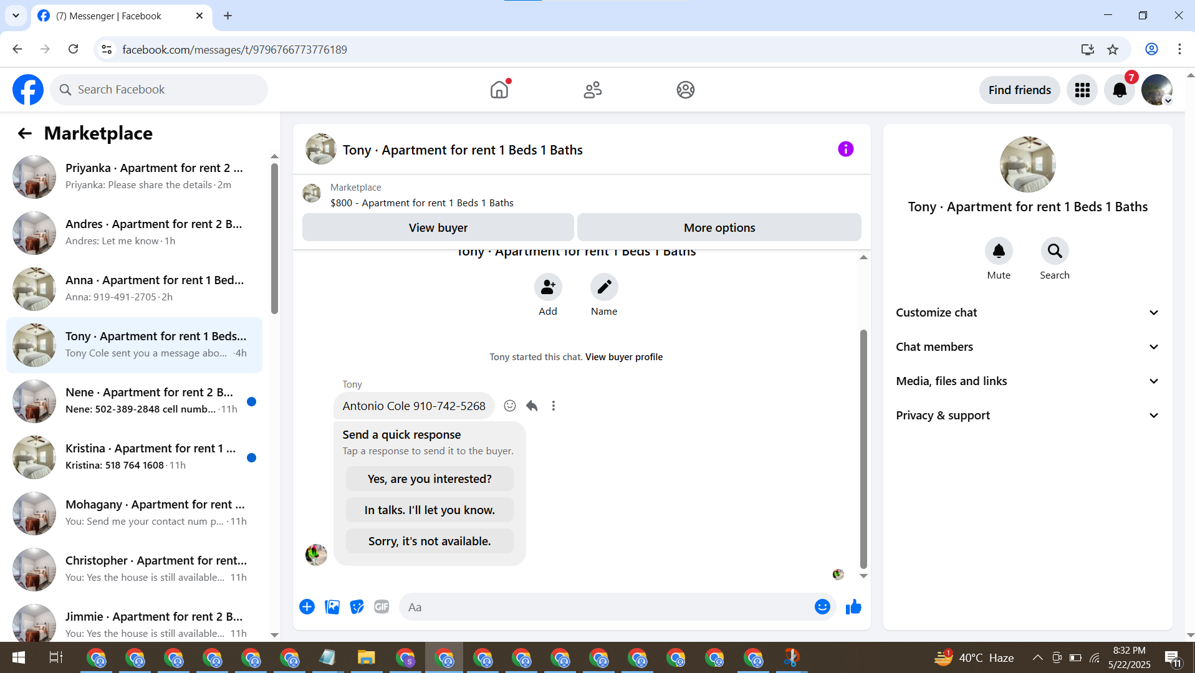Viewport: 1195px width, 673px height.
Task: Open the View buyer profile link
Action: tap(624, 357)
